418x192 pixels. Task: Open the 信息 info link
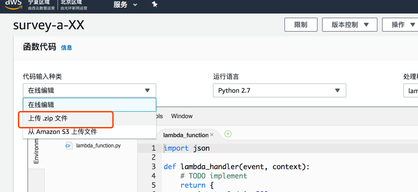point(67,48)
